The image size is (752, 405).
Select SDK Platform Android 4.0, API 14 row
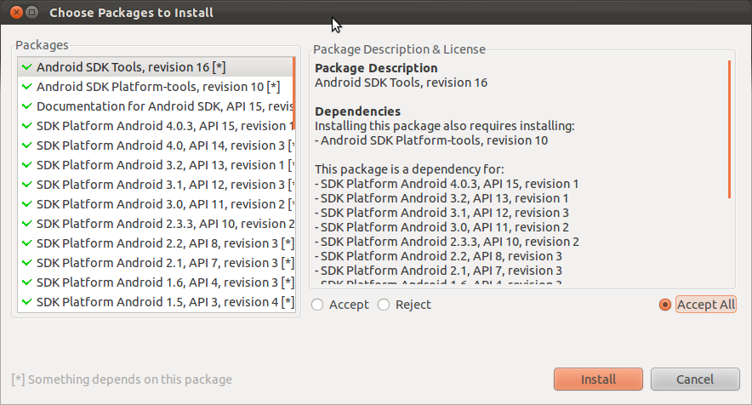point(157,145)
